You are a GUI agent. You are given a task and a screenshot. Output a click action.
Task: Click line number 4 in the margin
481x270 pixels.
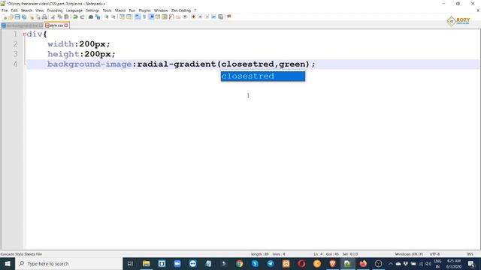pos(15,64)
